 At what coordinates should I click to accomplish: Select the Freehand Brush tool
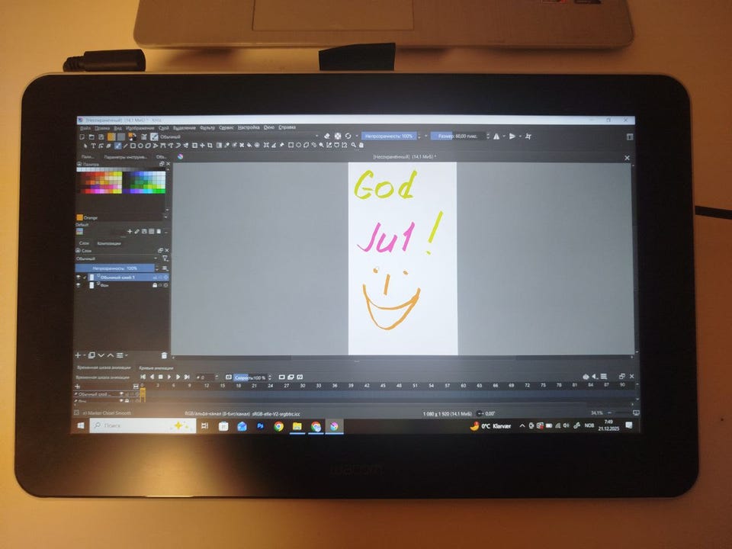(117, 146)
